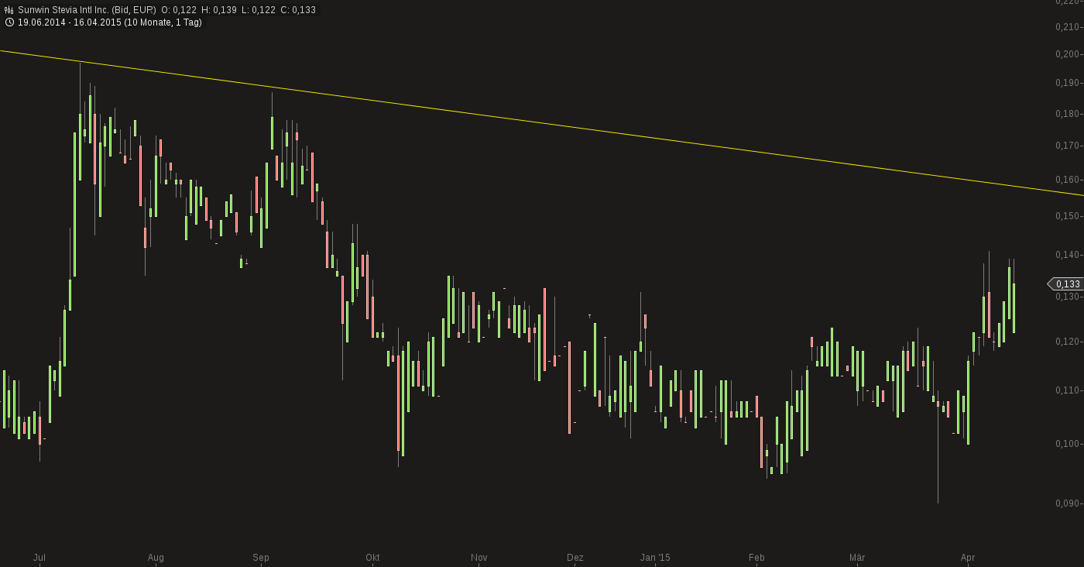
Task: Click the close value 'C: 0,133'
Action: point(298,10)
